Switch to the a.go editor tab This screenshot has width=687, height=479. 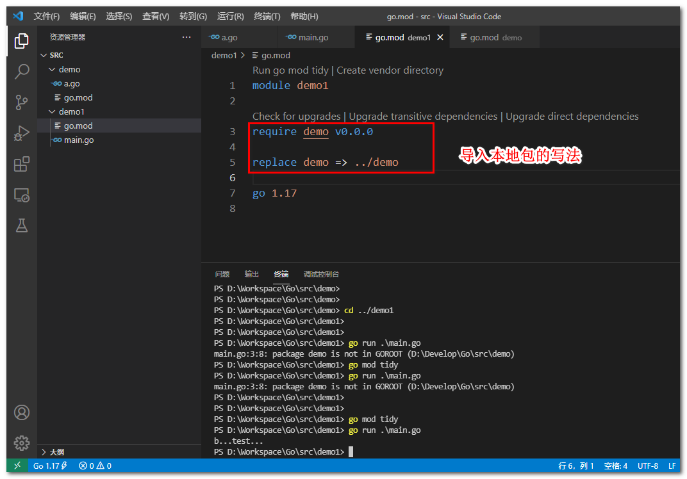pos(239,38)
